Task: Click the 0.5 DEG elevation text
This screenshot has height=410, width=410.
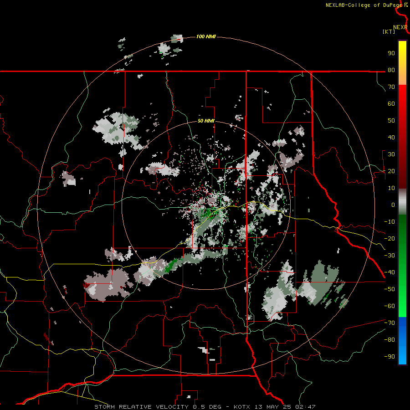Action: coord(207,407)
